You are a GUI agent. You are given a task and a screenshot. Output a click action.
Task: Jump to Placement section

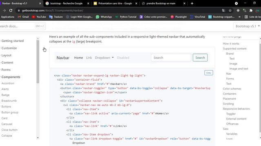pyautogui.click(x=229, y=99)
